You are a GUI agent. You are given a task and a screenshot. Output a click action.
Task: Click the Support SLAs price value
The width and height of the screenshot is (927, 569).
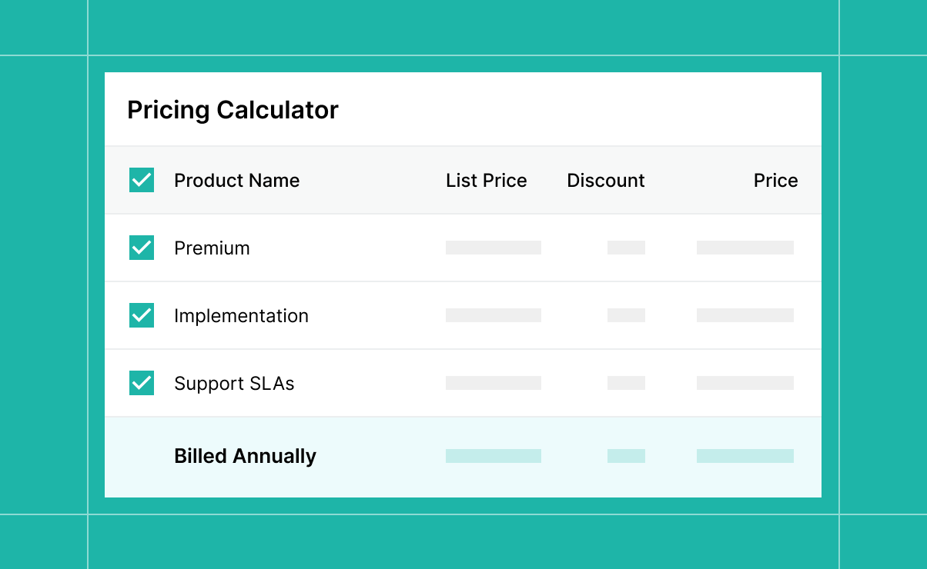tap(745, 383)
